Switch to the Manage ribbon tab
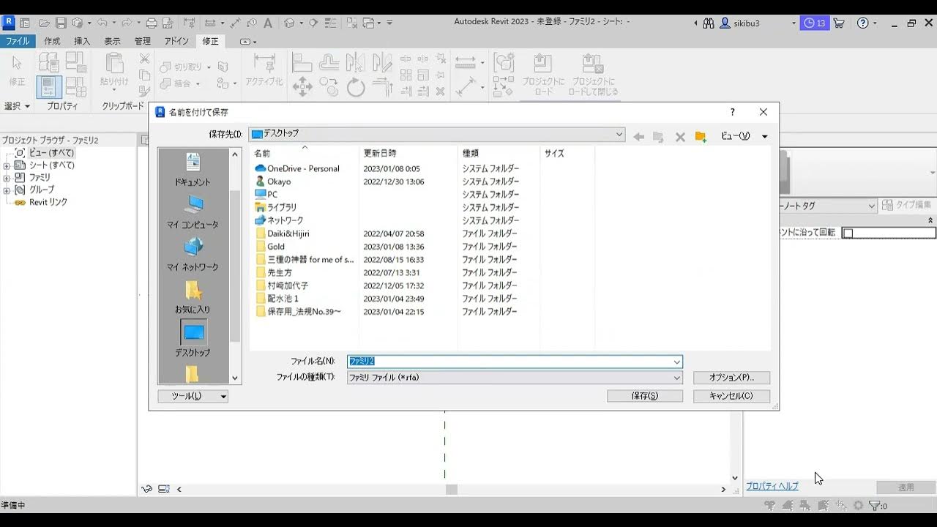Viewport: 937px width, 527px height. click(x=142, y=41)
